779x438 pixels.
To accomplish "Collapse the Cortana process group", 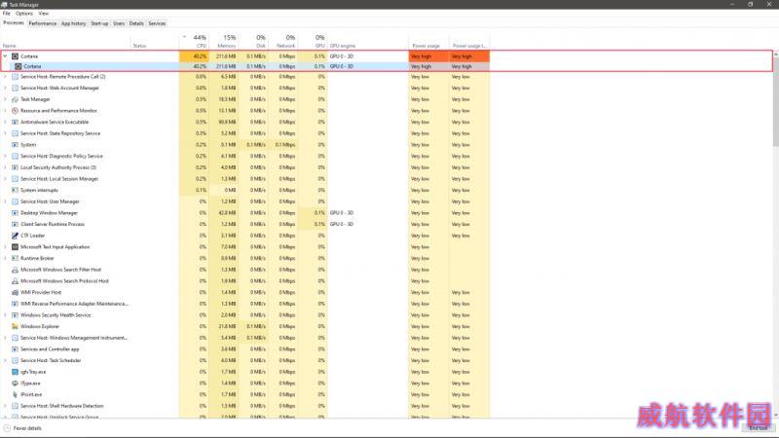I will tap(6, 56).
